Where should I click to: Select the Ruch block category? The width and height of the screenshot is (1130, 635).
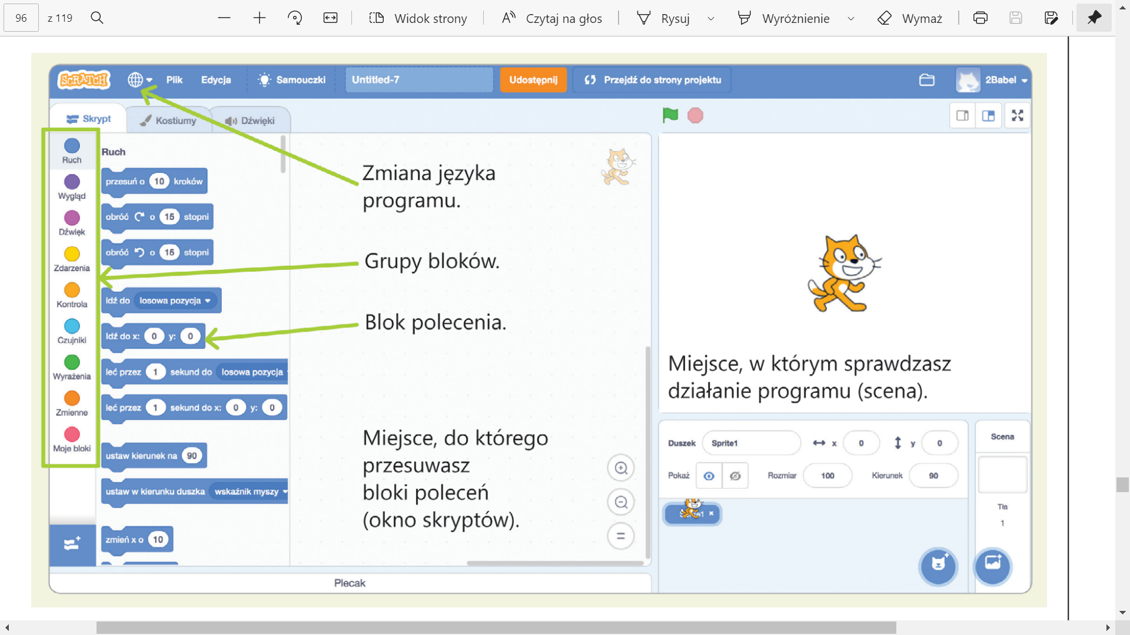(71, 151)
